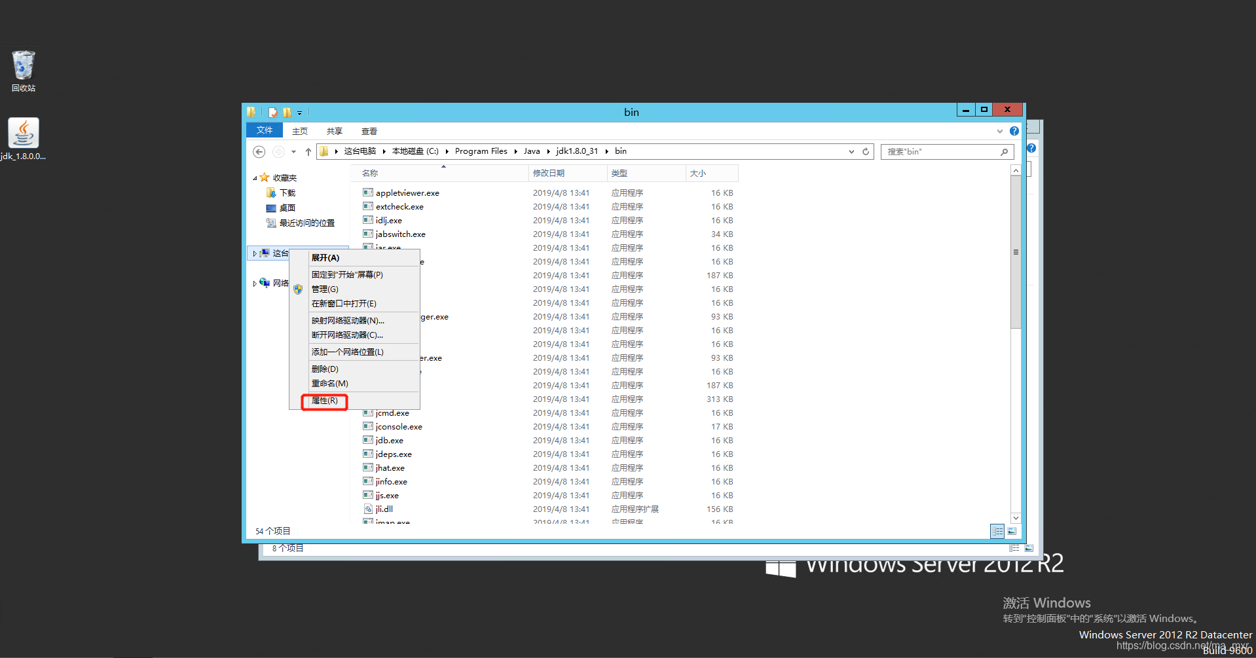Click jdk1.8.0_31 in breadcrumb path
1256x658 pixels.
coord(577,151)
